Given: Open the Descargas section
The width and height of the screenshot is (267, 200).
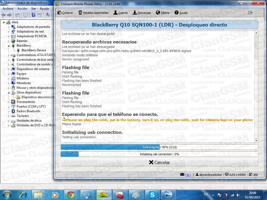Looking at the screenshot, I should (x=142, y=13).
